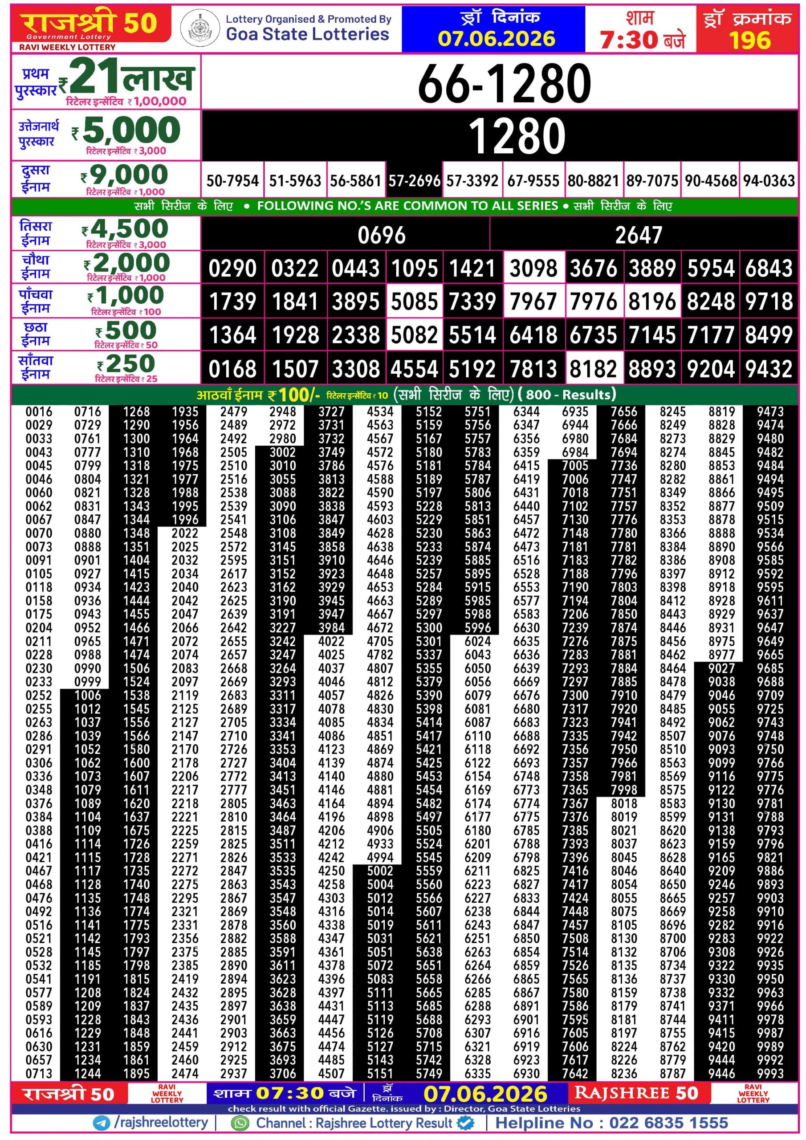Click fourth prize number 6843
The height and width of the screenshot is (1140, 806).
pos(769,269)
